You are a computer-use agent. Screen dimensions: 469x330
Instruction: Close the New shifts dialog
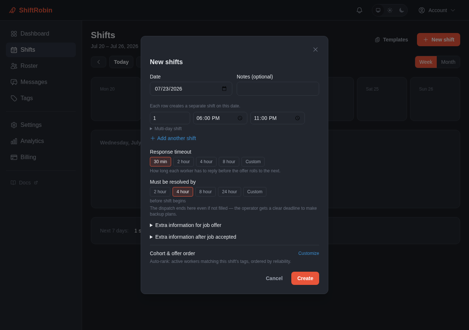coord(315,49)
